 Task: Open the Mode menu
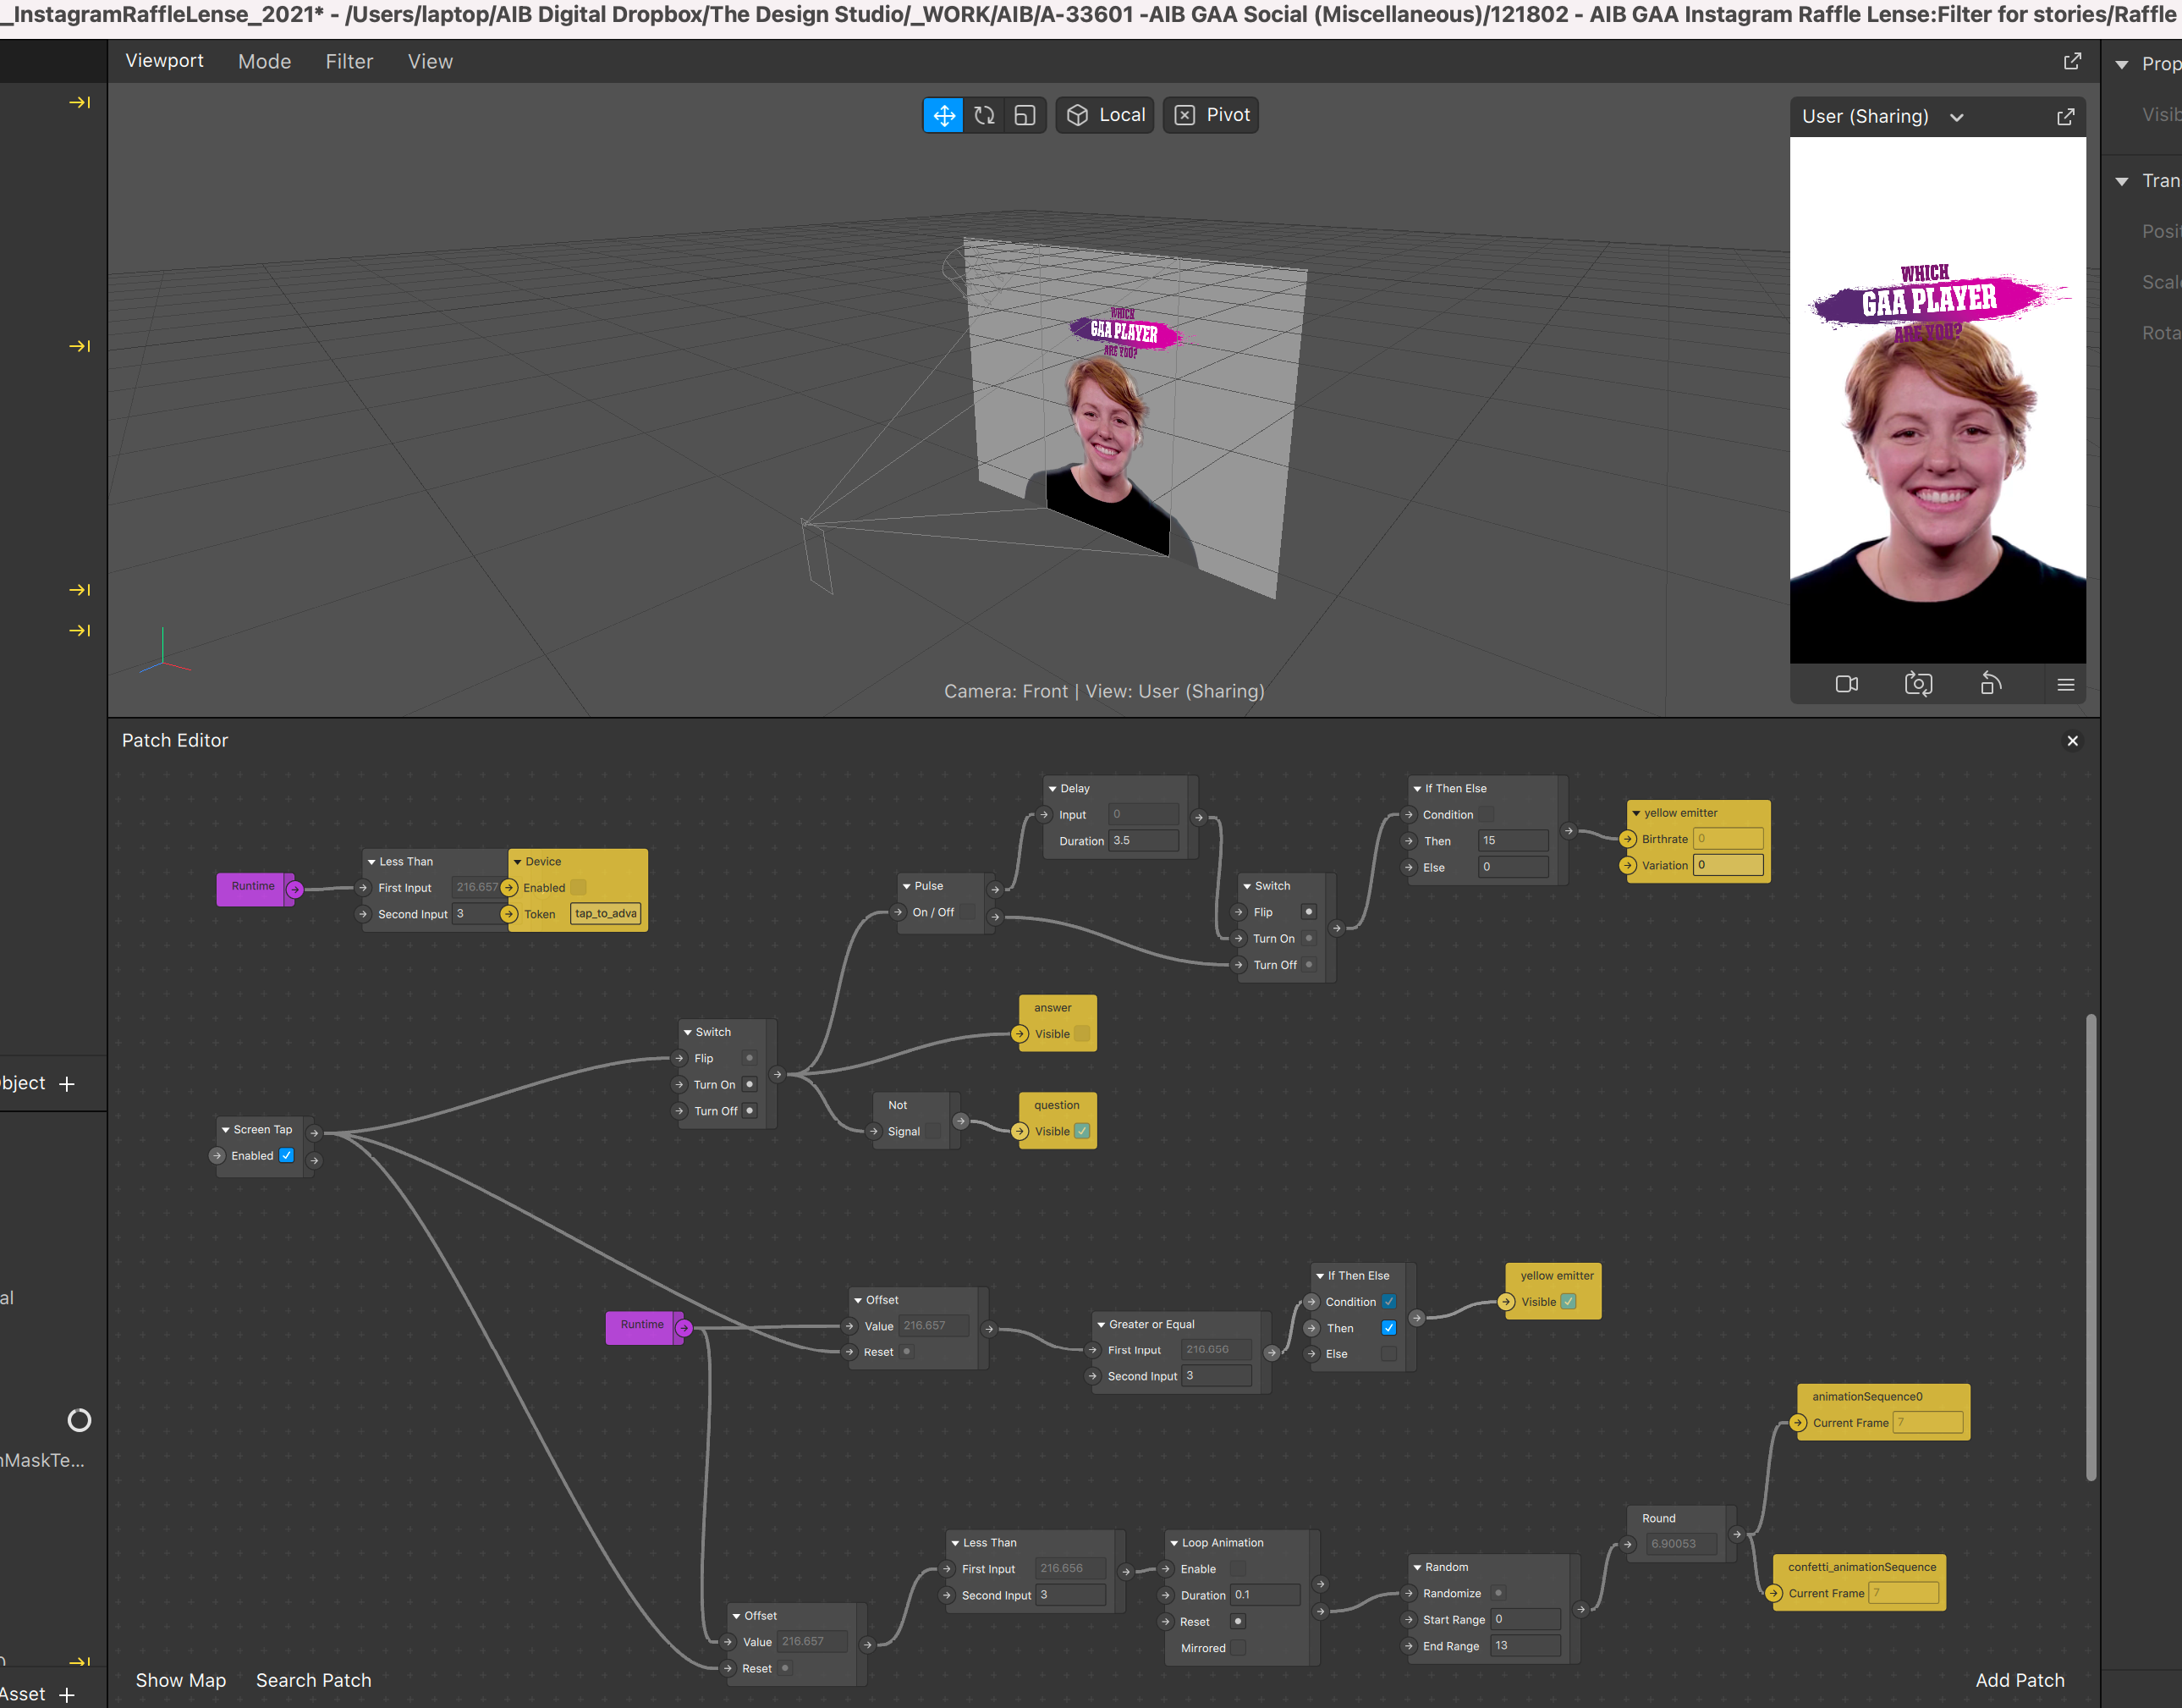click(264, 62)
